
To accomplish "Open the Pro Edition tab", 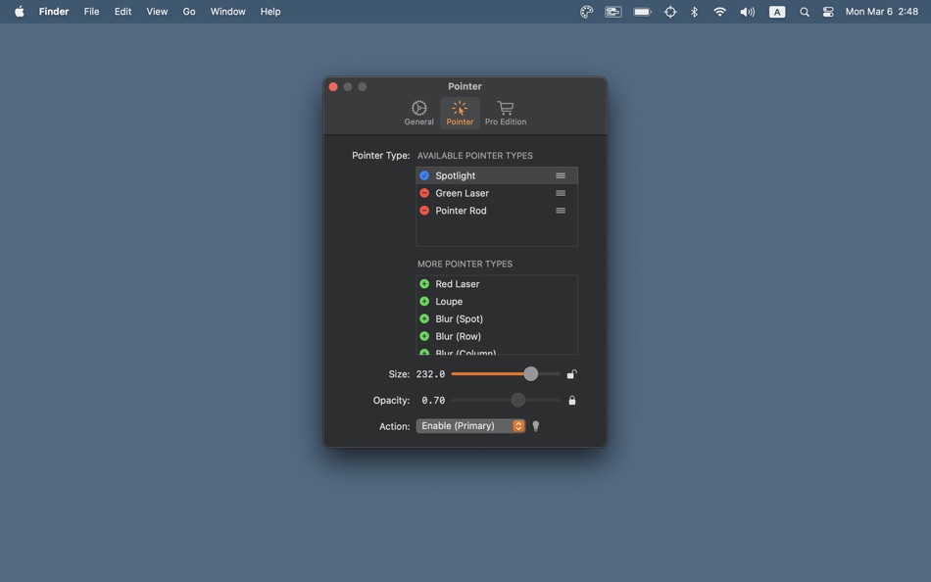I will pyautogui.click(x=506, y=113).
